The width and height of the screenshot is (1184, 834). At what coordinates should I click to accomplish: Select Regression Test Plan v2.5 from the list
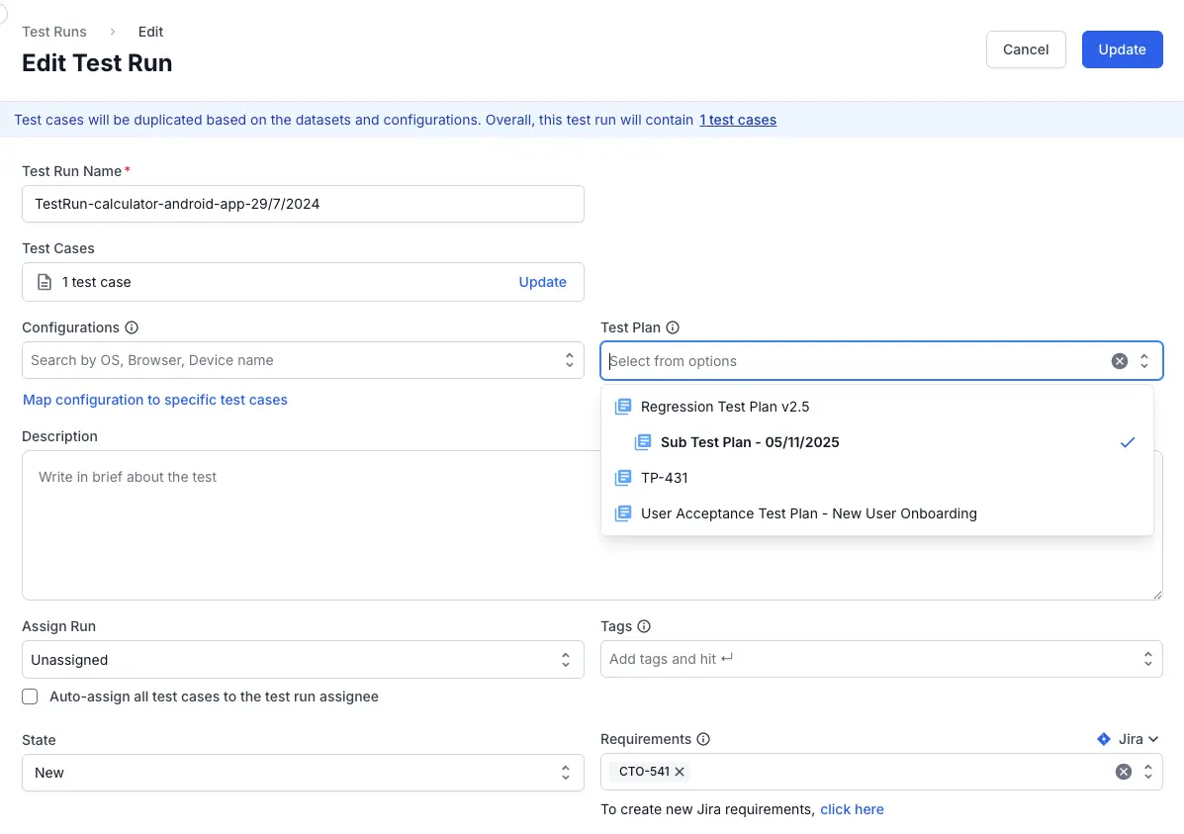point(725,406)
